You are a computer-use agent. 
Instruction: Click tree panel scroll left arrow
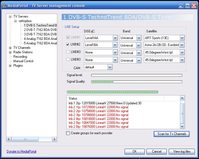(9, 139)
